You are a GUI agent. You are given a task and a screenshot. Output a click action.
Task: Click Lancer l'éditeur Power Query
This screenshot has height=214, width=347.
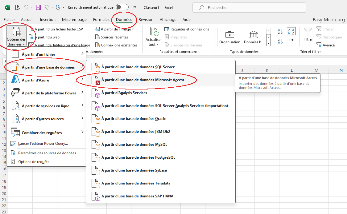[x=46, y=144]
